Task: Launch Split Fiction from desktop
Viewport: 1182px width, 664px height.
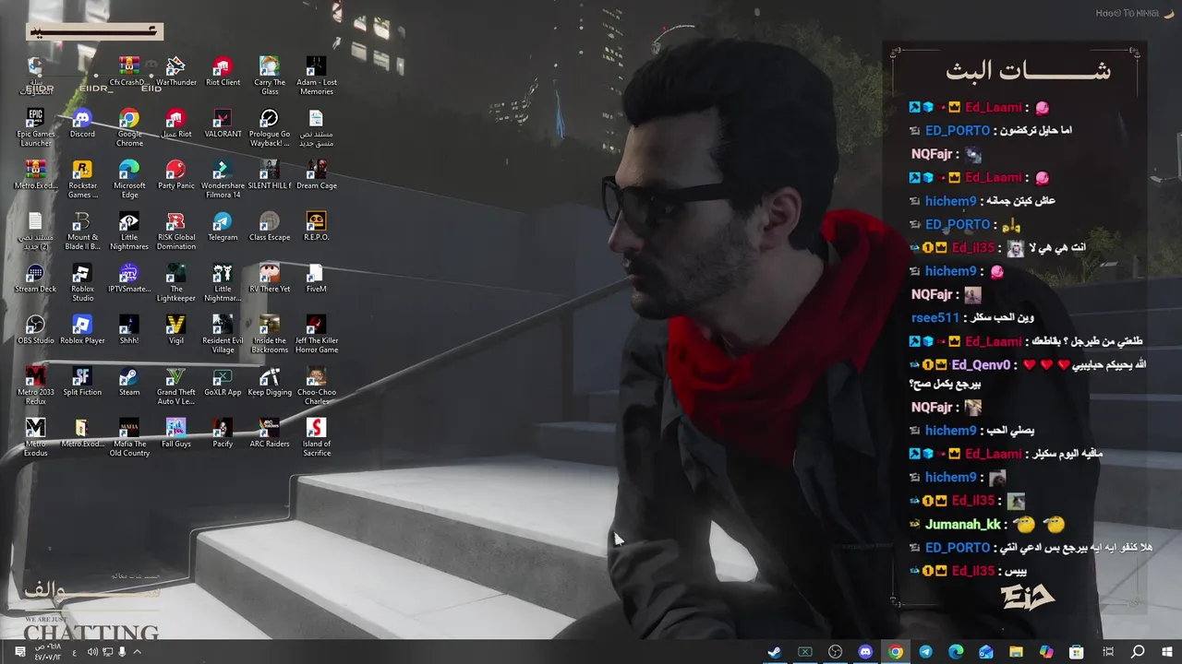Action: tap(82, 382)
